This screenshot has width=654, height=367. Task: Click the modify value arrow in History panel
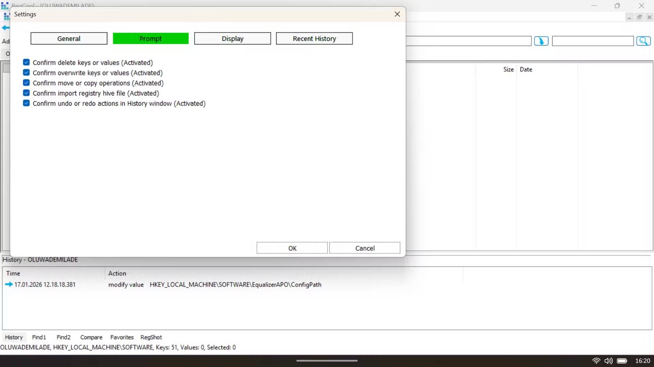(x=8, y=285)
